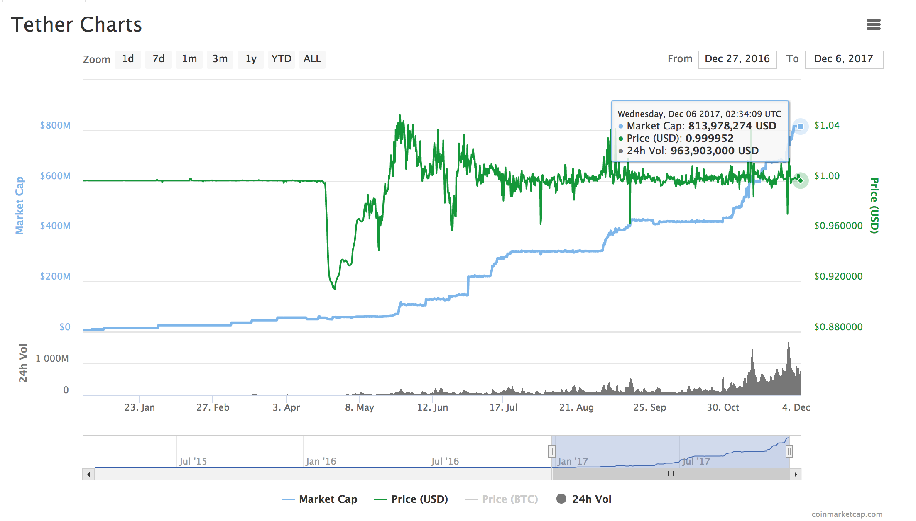Image resolution: width=916 pixels, height=521 pixels.
Task: Click the Price point marker at chart end
Action: click(800, 180)
